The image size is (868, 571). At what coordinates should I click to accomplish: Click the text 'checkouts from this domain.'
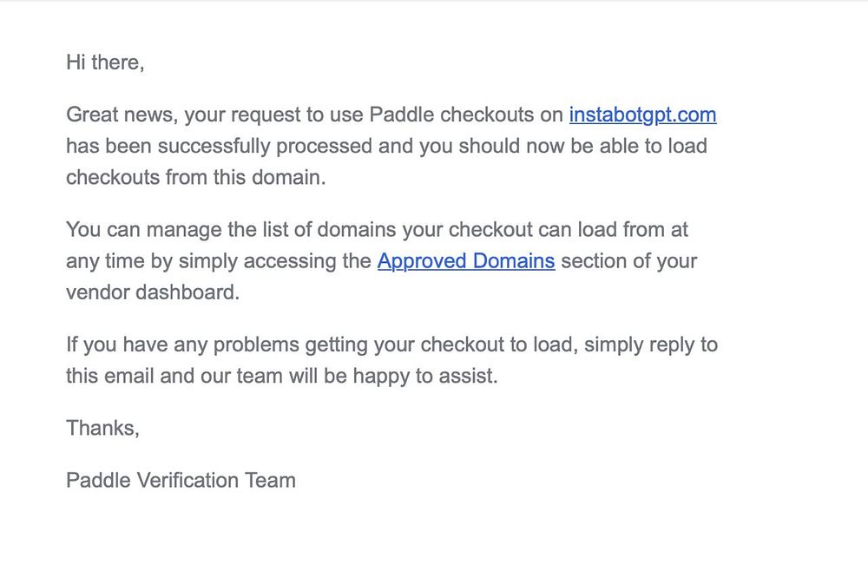tap(196, 178)
